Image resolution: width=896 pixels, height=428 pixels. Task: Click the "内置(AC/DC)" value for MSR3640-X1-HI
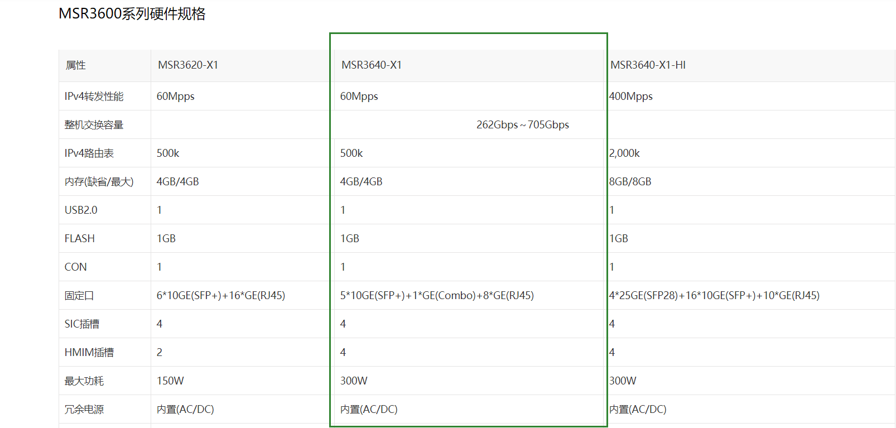click(638, 410)
